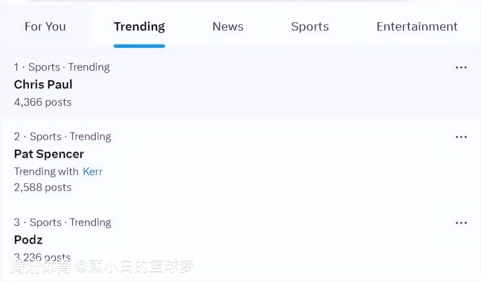
Task: Click the "Trending with" text under Pat Spencer
Action: click(x=47, y=172)
